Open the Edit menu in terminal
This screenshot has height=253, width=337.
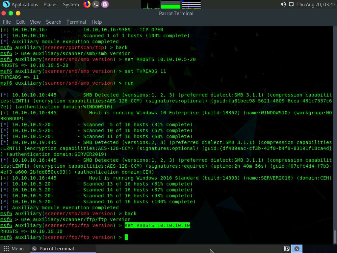20,22
